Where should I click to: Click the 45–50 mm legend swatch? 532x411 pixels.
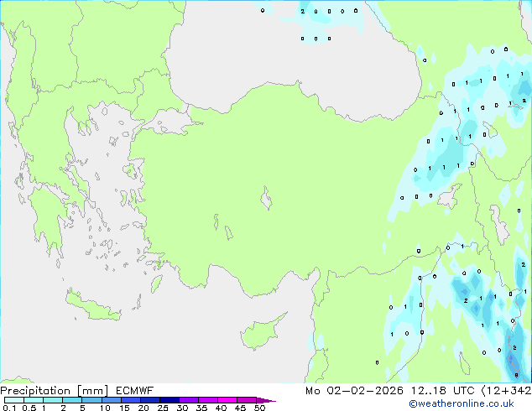[247, 400]
